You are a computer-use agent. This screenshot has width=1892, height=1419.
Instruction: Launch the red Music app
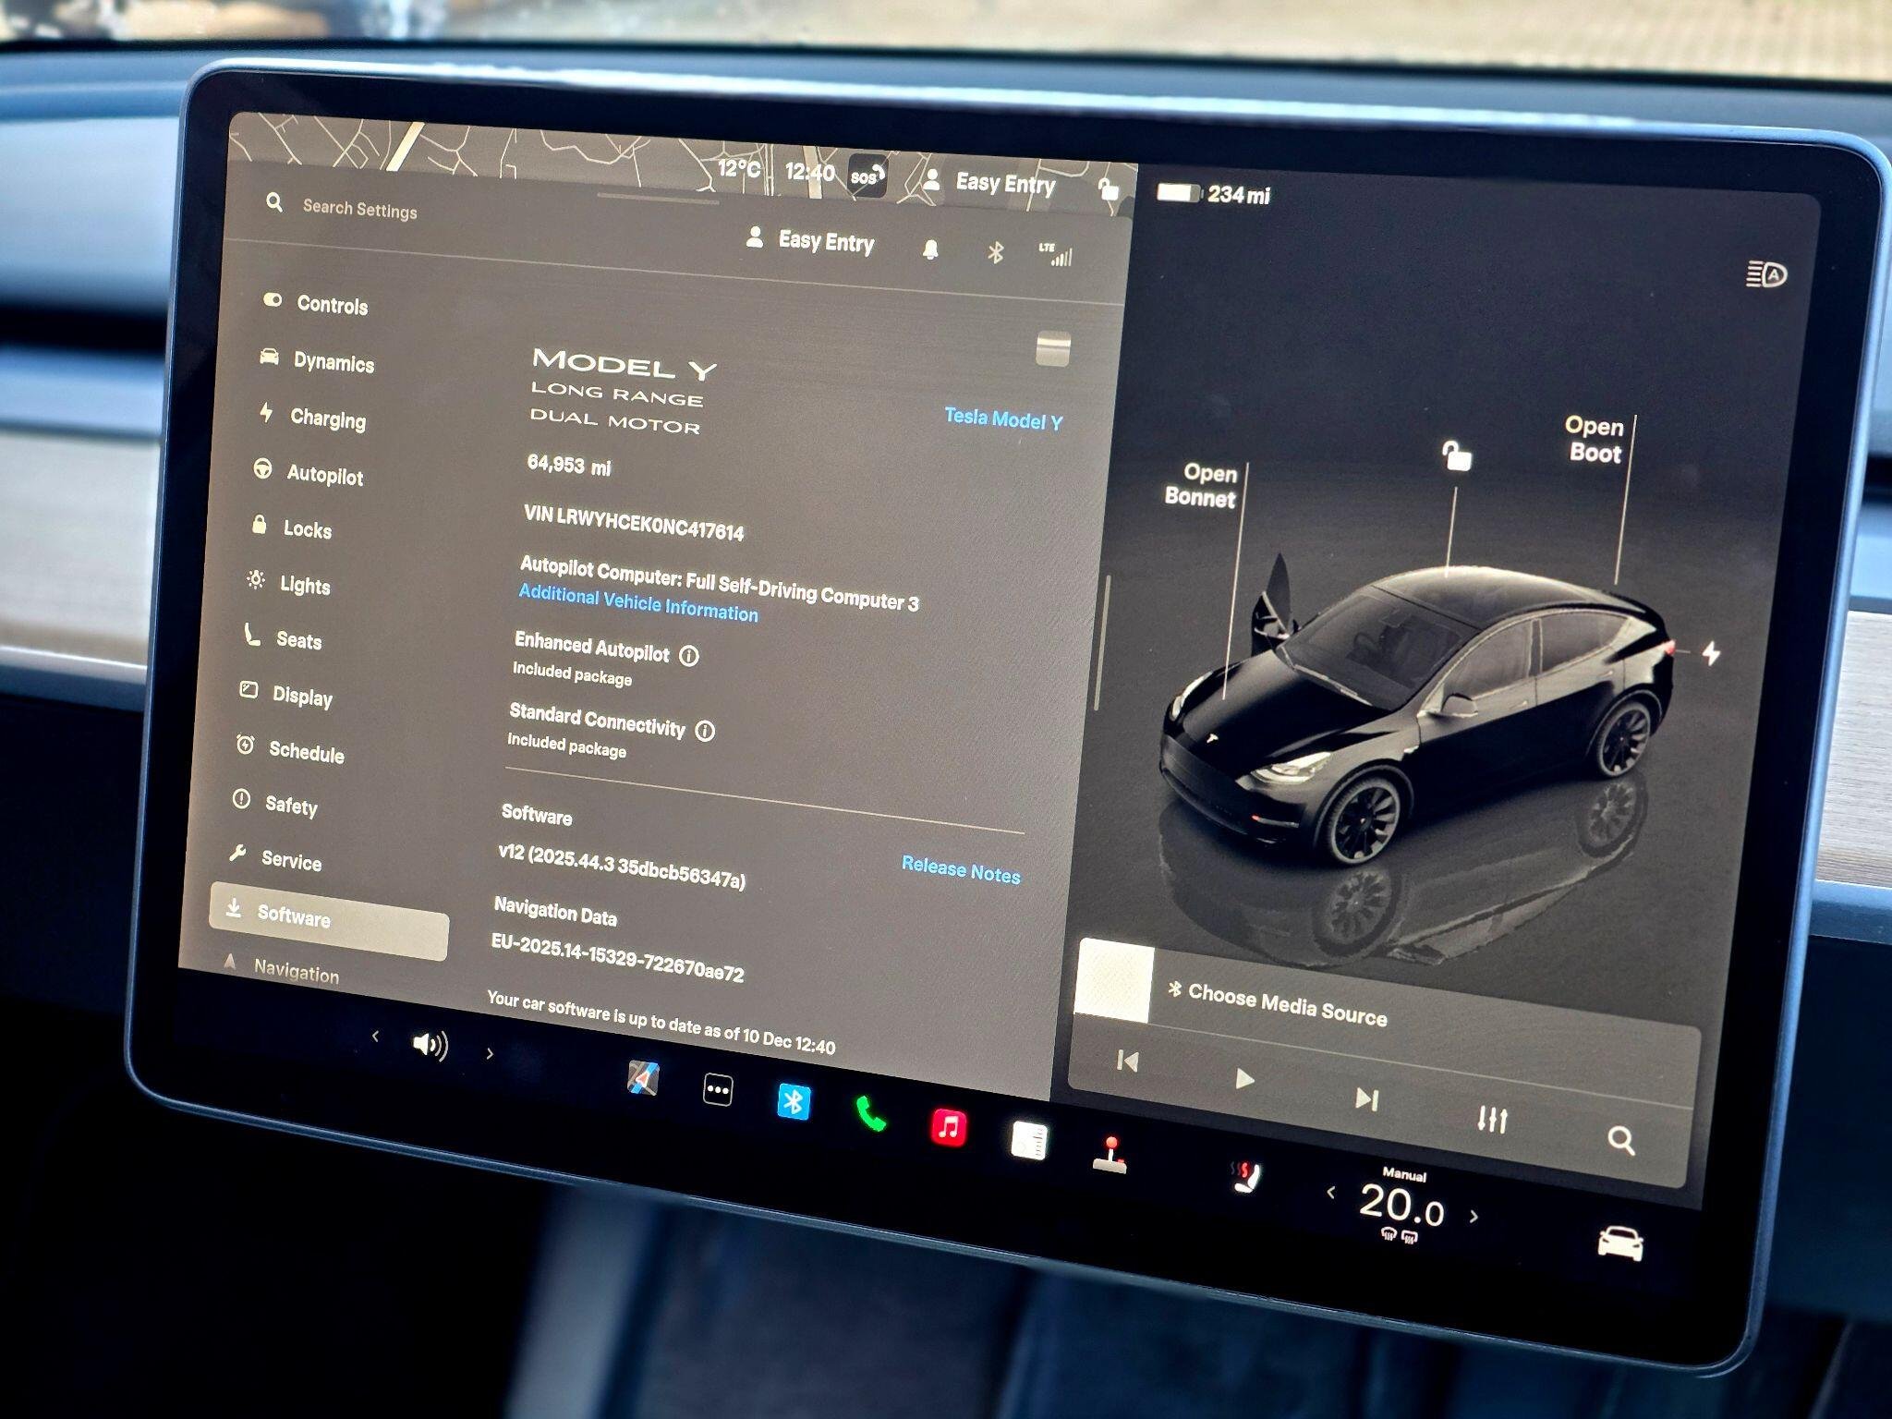click(949, 1127)
